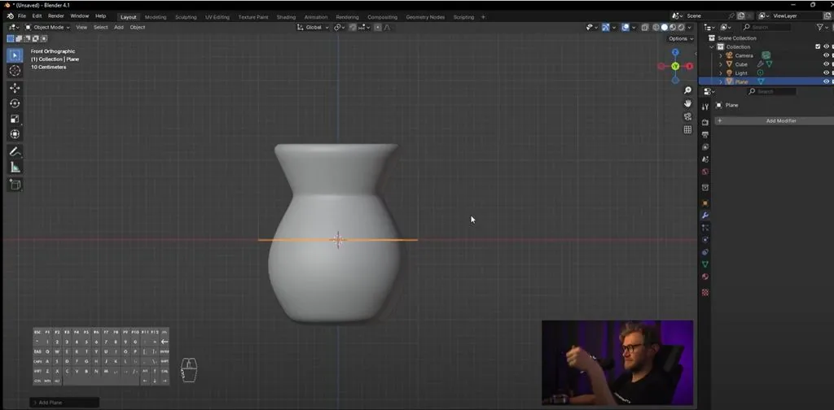Image resolution: width=834 pixels, height=410 pixels.
Task: Click the Add Modifier button
Action: click(x=774, y=121)
